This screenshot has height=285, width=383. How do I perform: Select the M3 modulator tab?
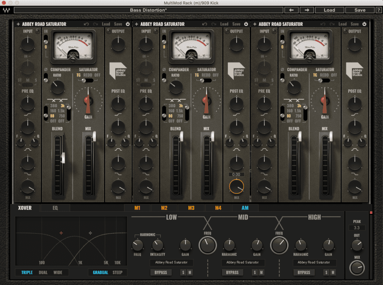point(191,208)
